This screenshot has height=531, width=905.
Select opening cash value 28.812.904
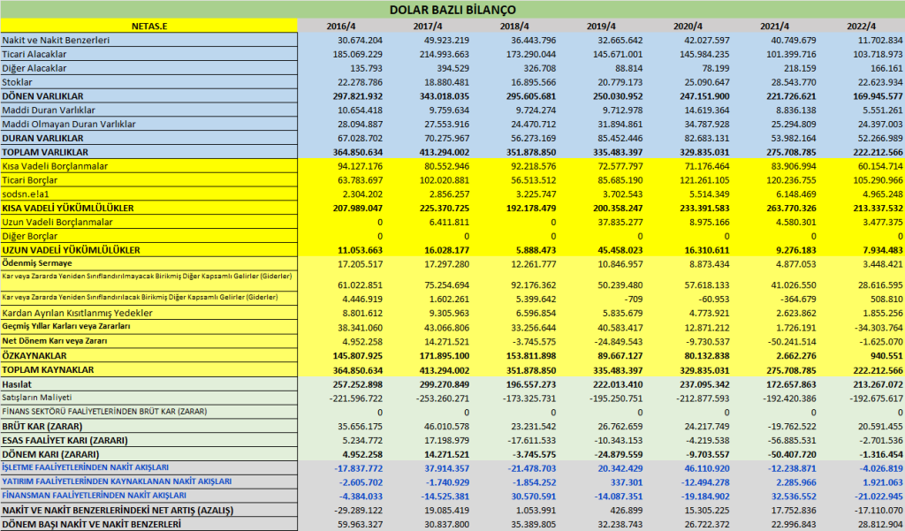click(x=880, y=524)
